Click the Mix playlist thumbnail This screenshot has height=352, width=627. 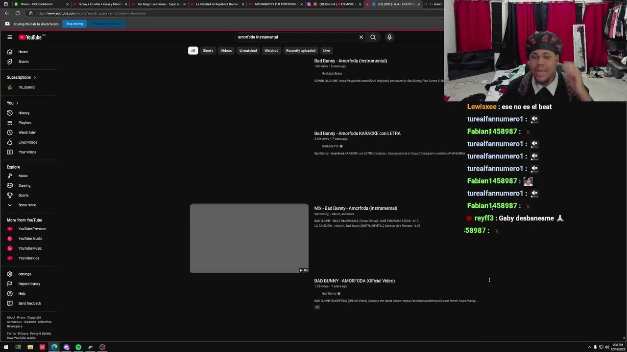tap(249, 238)
